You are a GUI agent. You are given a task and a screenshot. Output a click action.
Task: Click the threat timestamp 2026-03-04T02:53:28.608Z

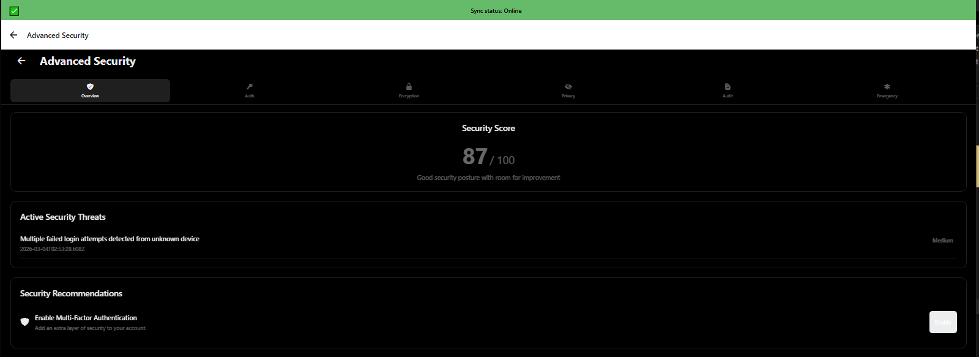point(52,249)
